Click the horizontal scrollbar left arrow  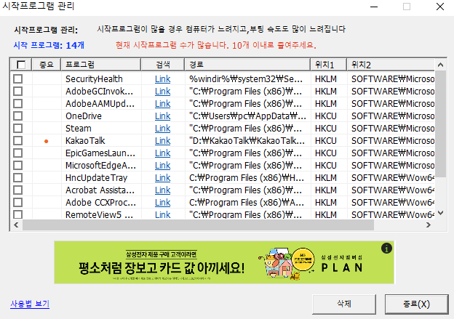pos(16,225)
